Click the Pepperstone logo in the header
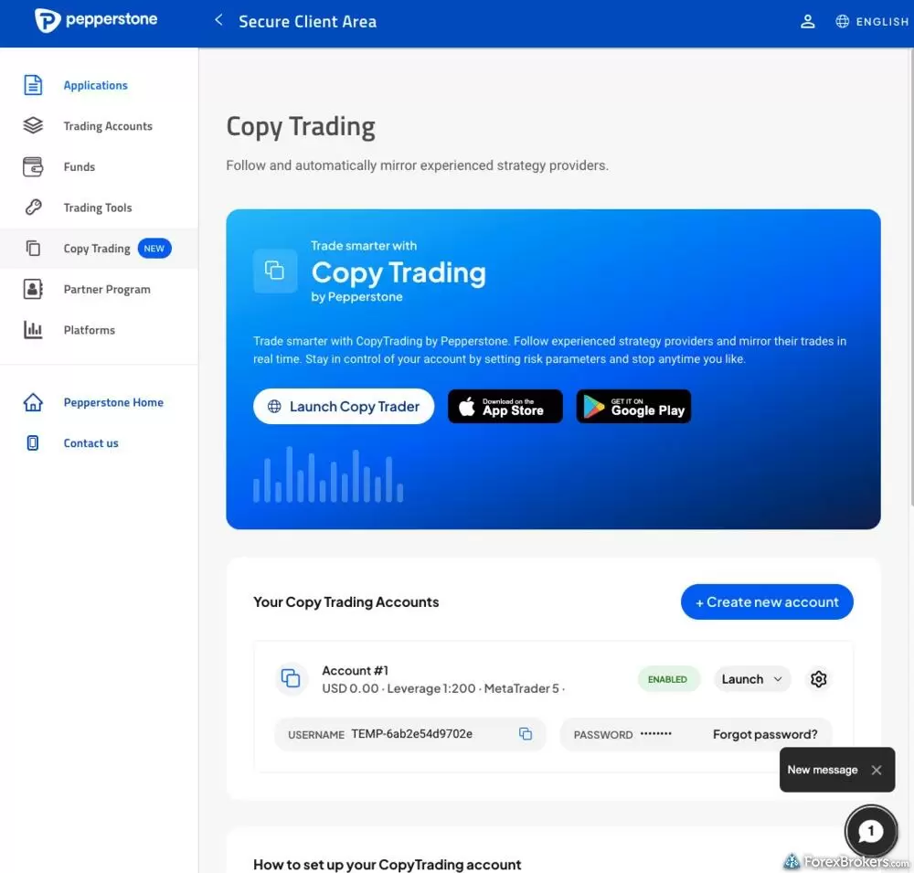Screen dimensions: 914x873 pyautogui.click(x=96, y=20)
